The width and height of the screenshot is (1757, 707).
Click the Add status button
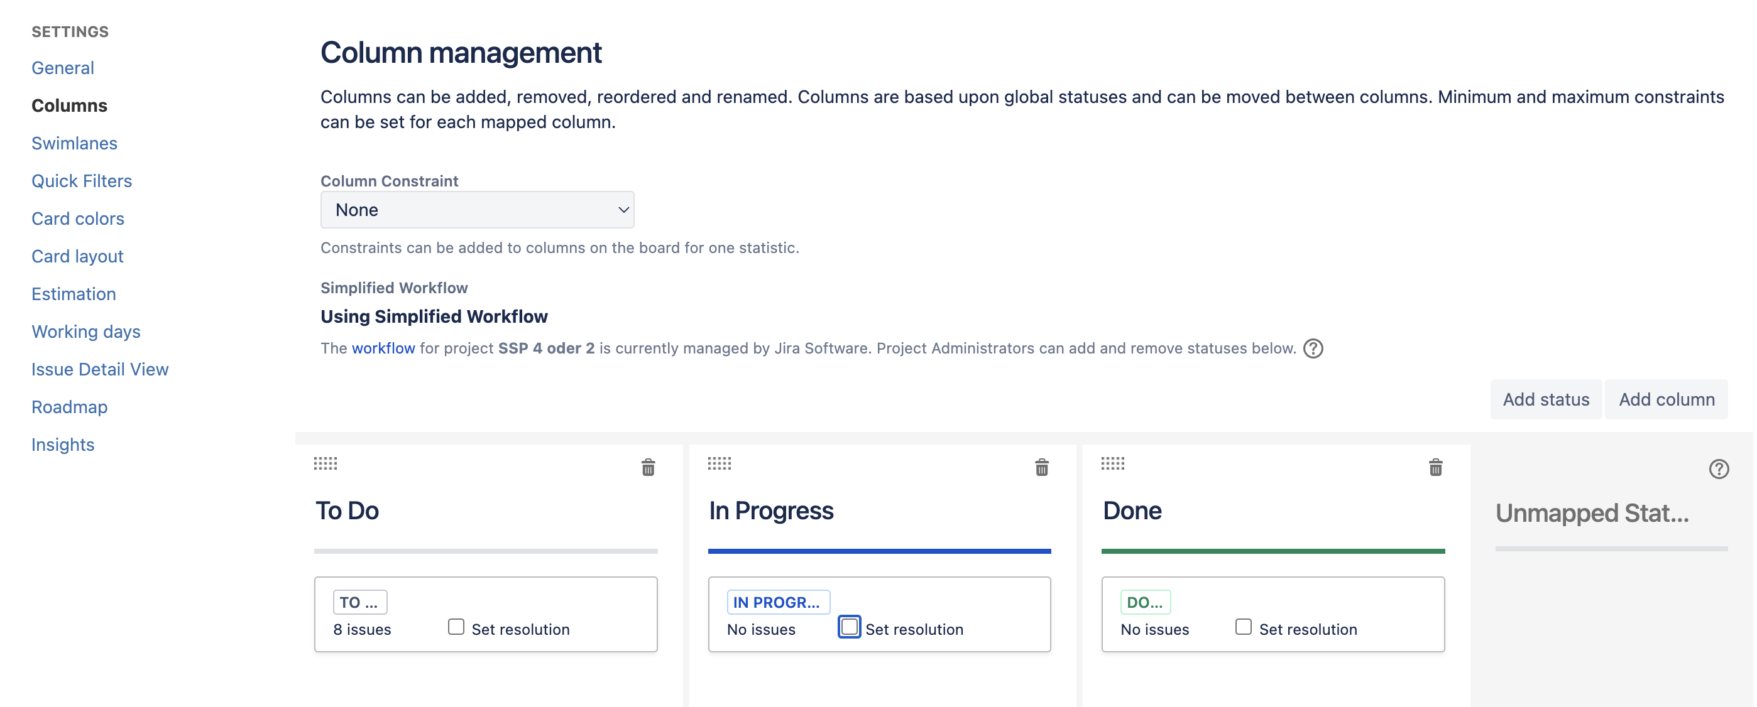click(1546, 399)
